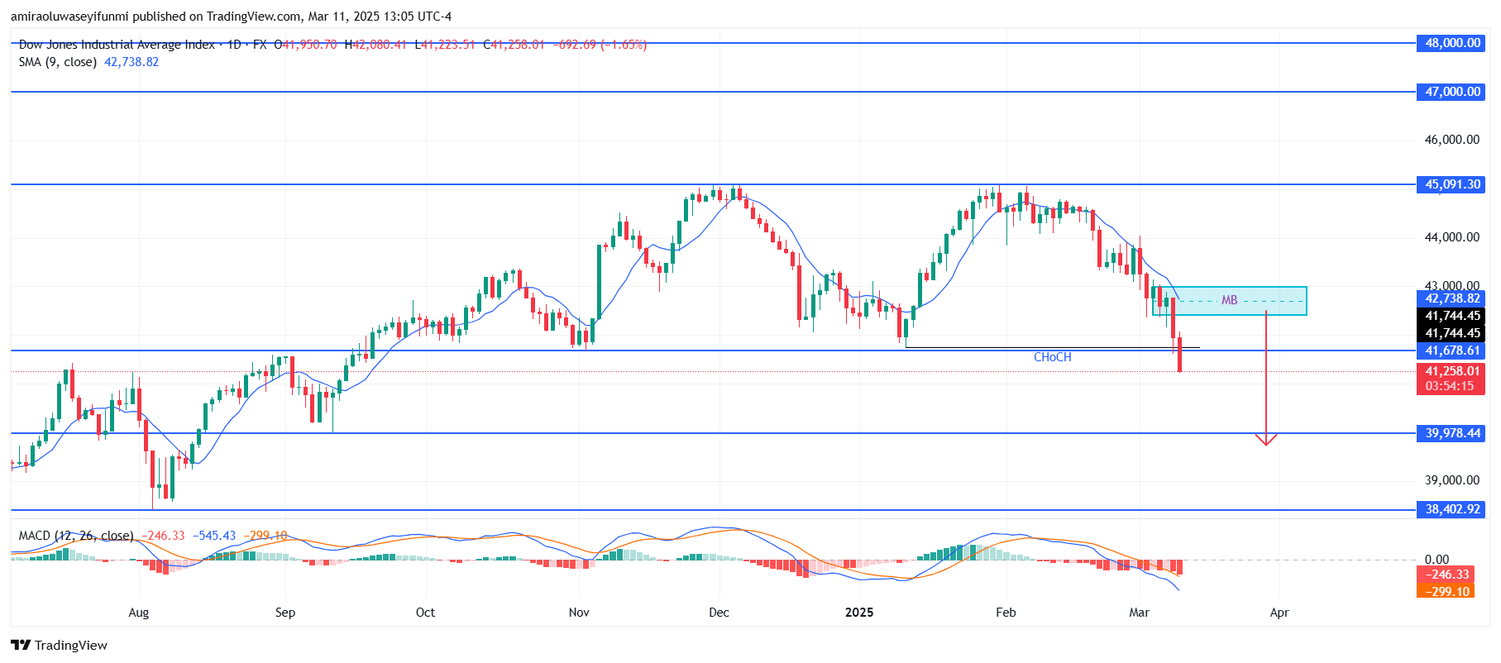Image resolution: width=1501 pixels, height=663 pixels.
Task: Click the published-by attribution text at top
Action: click(231, 17)
